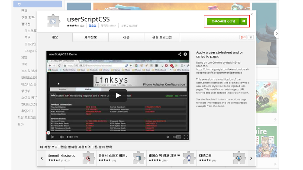Click the video info icon
This screenshot has width=303, height=170.
[185, 54]
